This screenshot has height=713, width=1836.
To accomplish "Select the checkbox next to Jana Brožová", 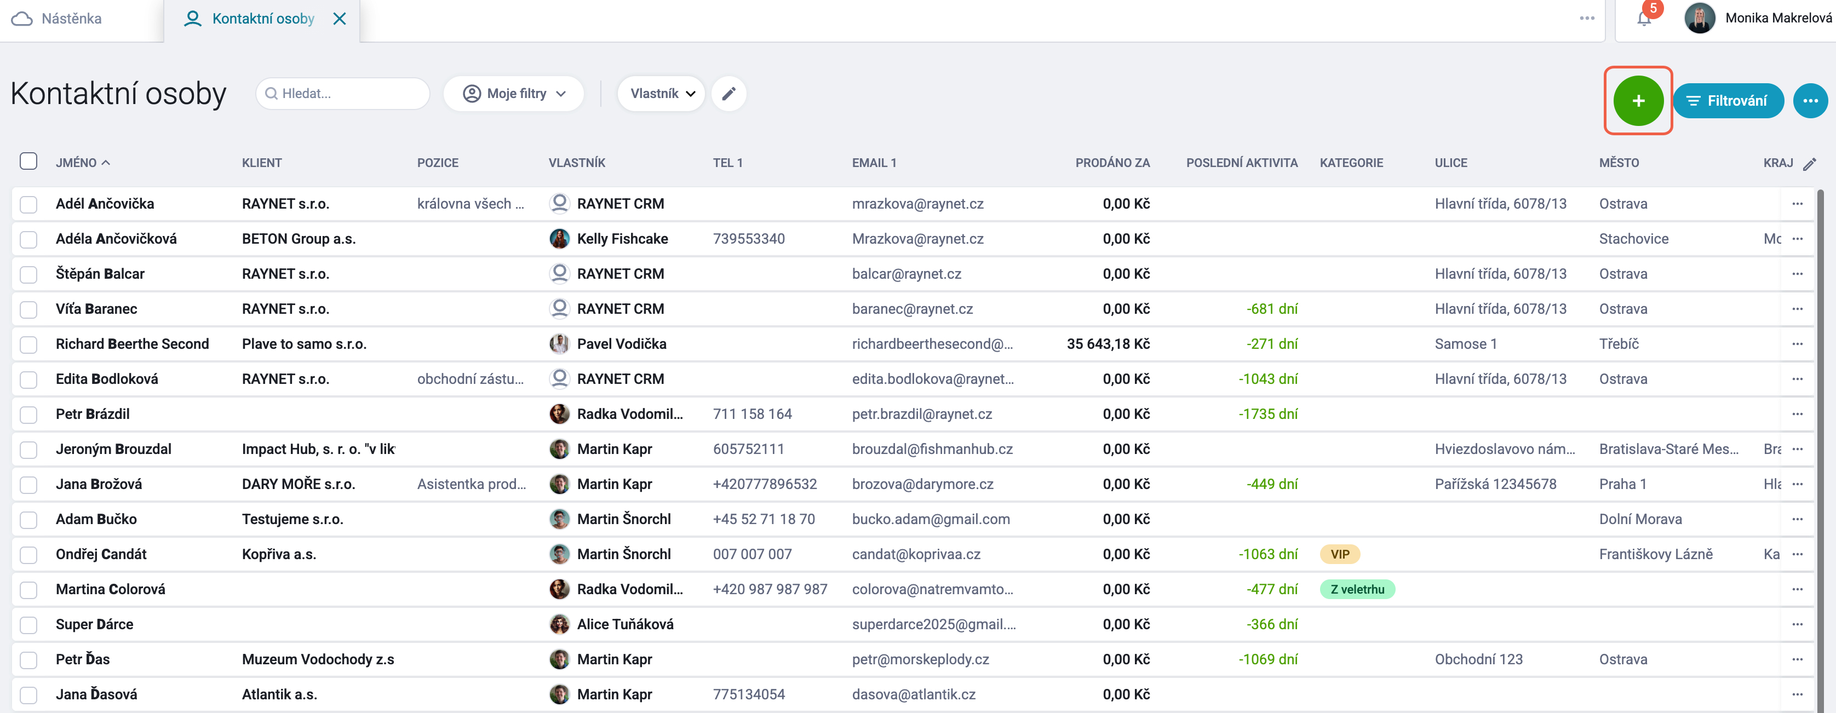I will coord(28,484).
